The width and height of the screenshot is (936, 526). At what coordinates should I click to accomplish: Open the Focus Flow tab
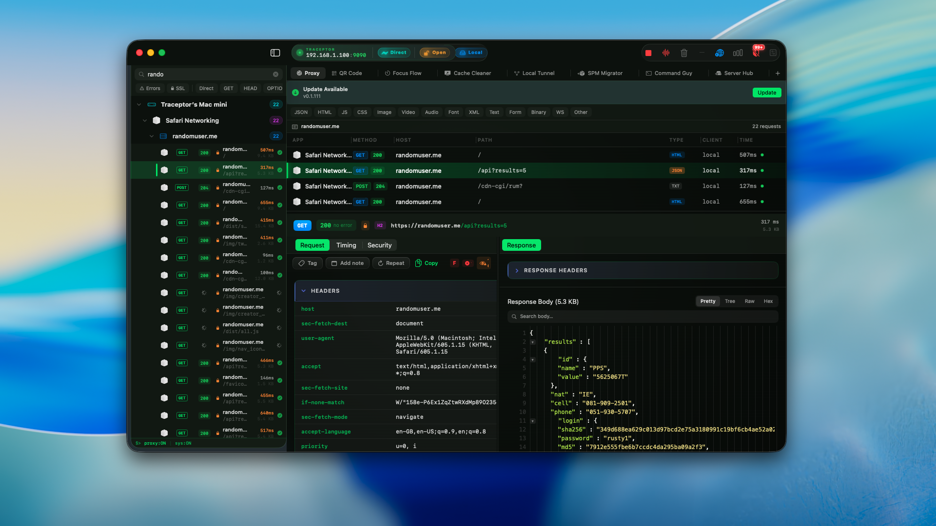click(x=403, y=73)
